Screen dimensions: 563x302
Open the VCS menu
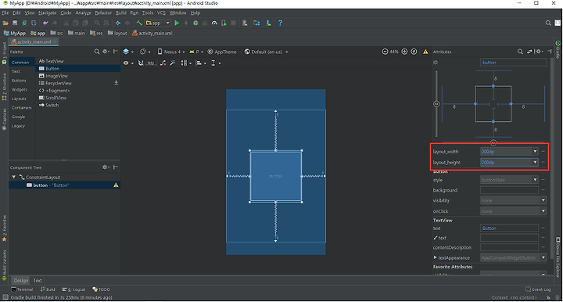coord(161,13)
